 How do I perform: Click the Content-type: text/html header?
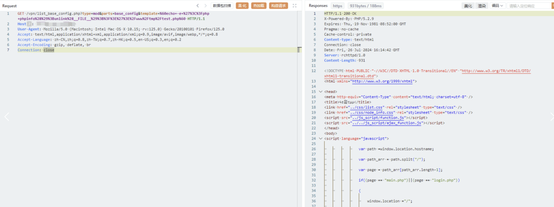pyautogui.click(x=349, y=40)
